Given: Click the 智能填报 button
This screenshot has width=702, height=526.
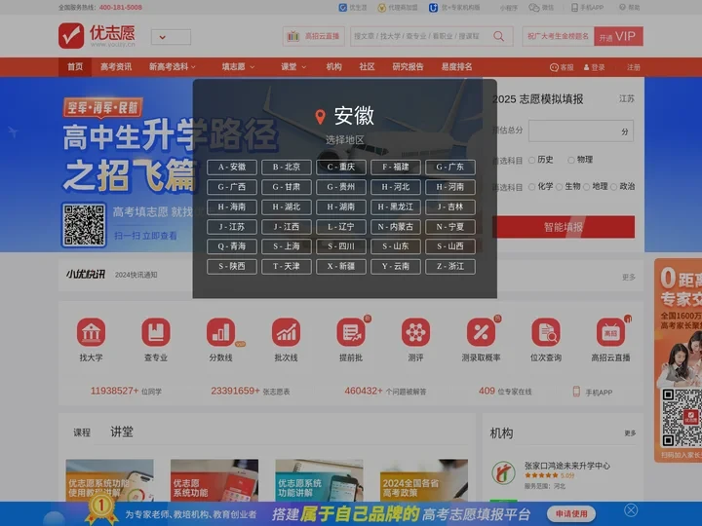Looking at the screenshot, I should point(564,227).
